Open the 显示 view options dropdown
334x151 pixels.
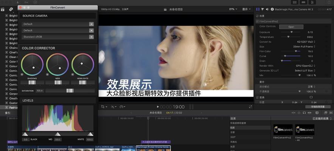pos(246,9)
